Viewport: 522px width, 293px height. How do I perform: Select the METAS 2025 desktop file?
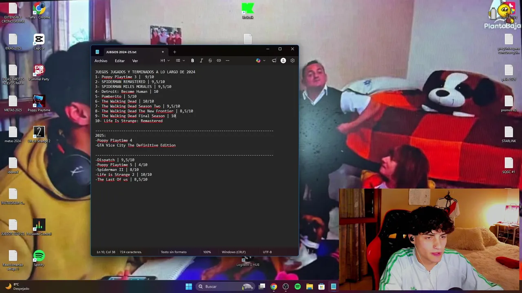[13, 103]
